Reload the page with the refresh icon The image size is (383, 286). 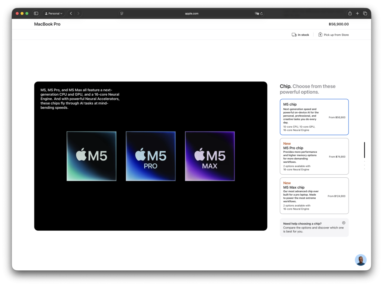pos(261,13)
